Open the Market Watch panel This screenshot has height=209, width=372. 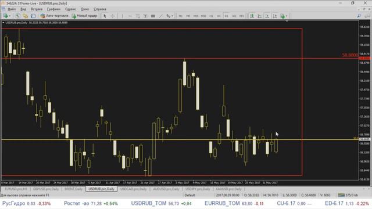click(x=17, y=16)
